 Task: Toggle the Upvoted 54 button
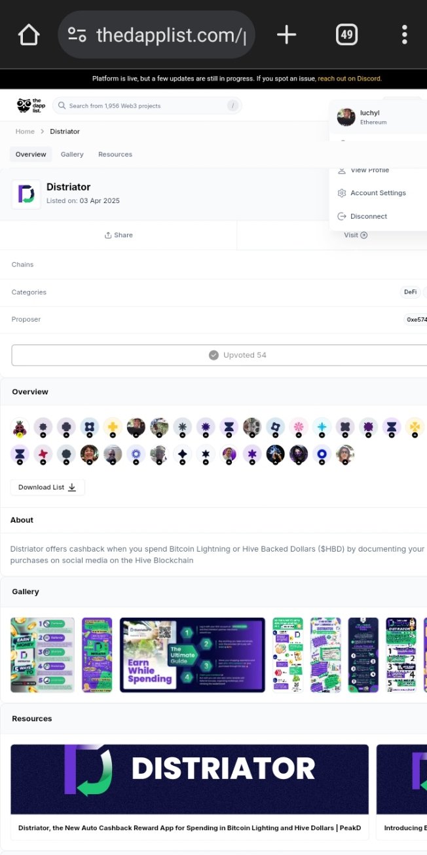tap(219, 355)
